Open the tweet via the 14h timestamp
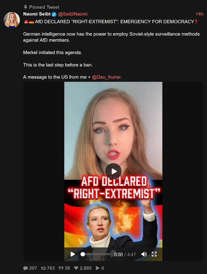The width and height of the screenshot is (207, 274). [x=199, y=14]
